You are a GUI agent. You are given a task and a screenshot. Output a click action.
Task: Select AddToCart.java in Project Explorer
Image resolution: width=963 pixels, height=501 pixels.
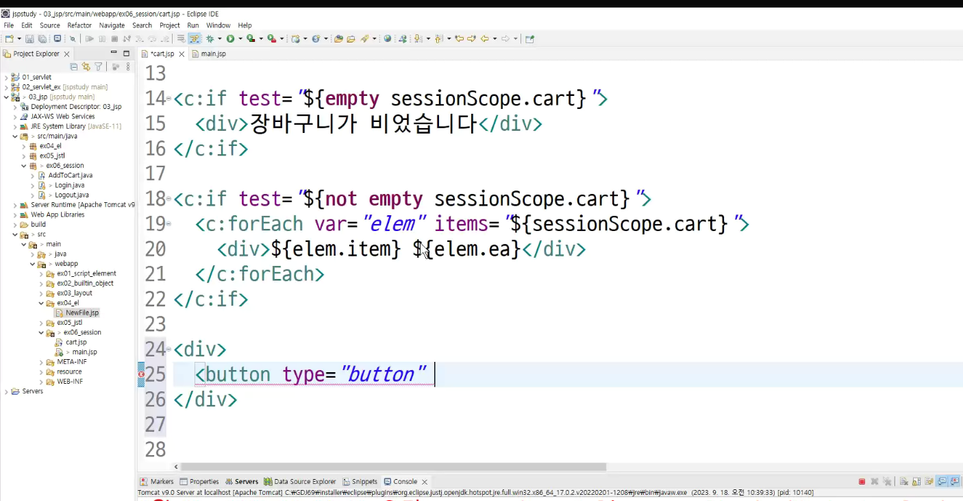(70, 175)
